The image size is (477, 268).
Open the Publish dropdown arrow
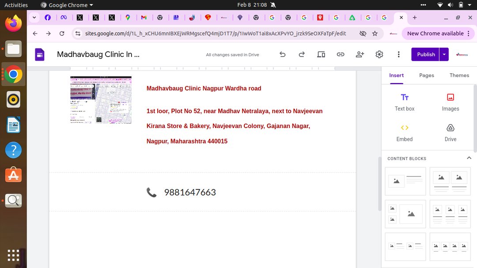tap(444, 54)
